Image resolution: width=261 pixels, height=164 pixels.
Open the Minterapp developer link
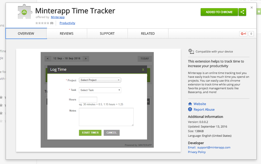(58, 17)
